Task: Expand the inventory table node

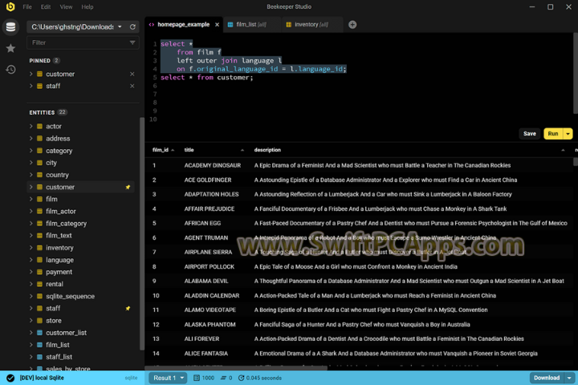Action: (31, 248)
